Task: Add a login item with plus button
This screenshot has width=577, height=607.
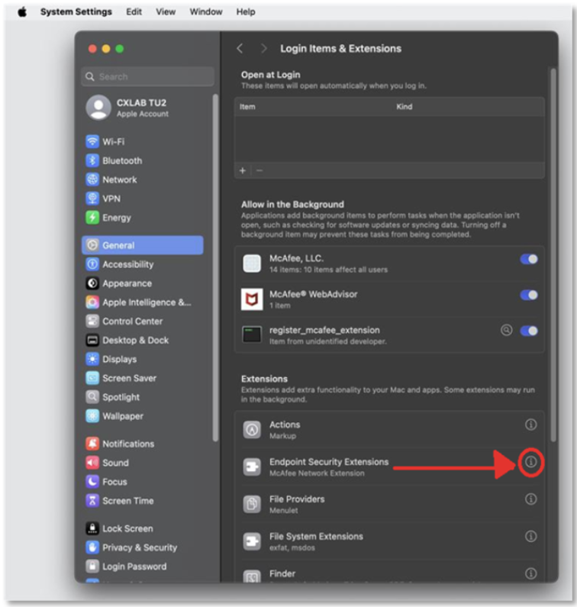Action: pos(243,170)
